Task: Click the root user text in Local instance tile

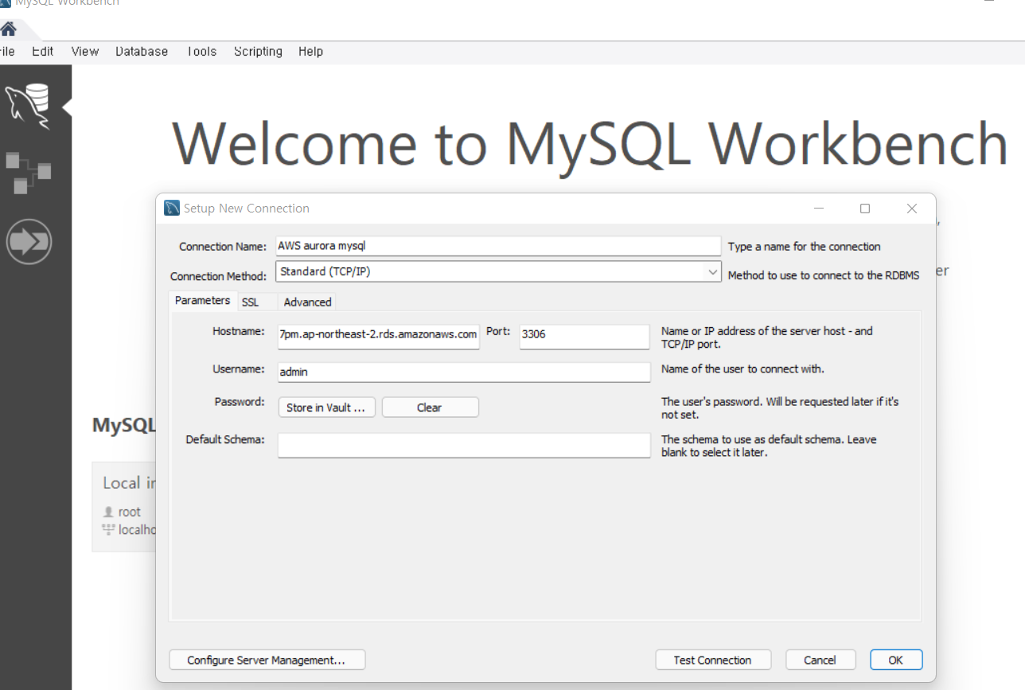Action: coord(129,512)
